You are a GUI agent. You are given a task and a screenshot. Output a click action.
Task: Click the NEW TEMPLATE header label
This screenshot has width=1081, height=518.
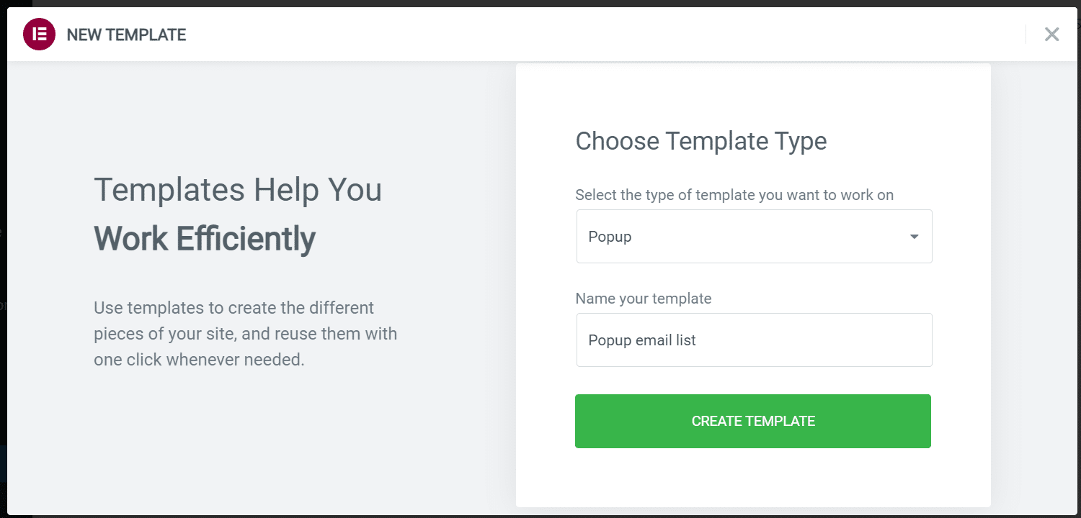(x=126, y=34)
